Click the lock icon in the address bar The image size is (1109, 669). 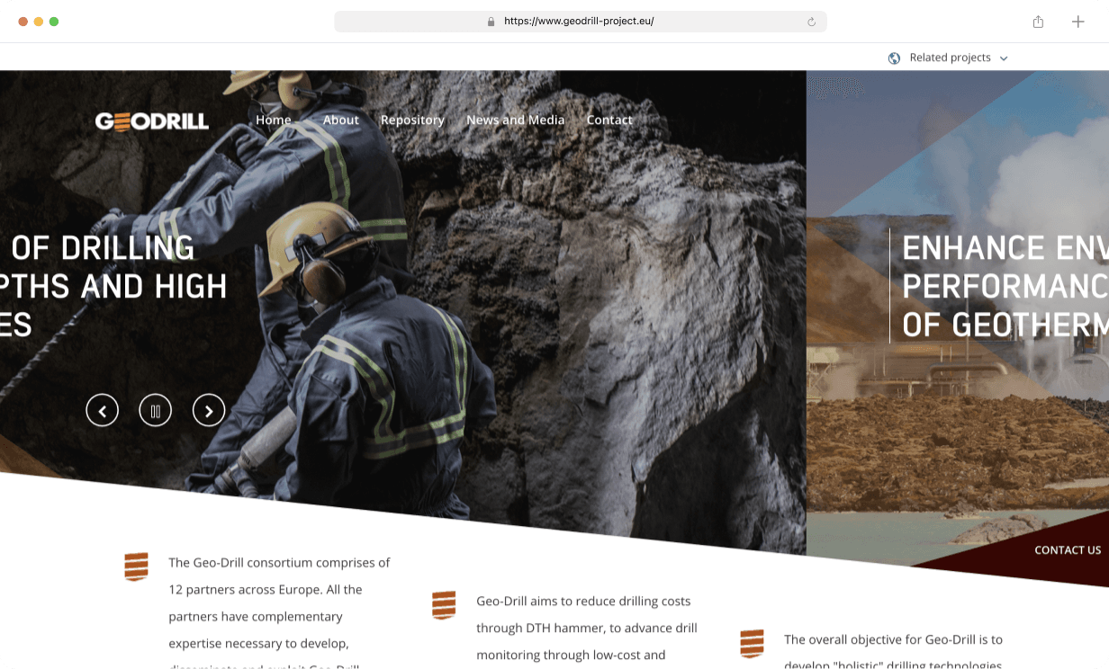491,22
